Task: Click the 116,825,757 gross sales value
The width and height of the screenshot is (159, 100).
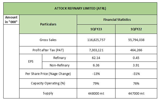Action: (x=96, y=40)
